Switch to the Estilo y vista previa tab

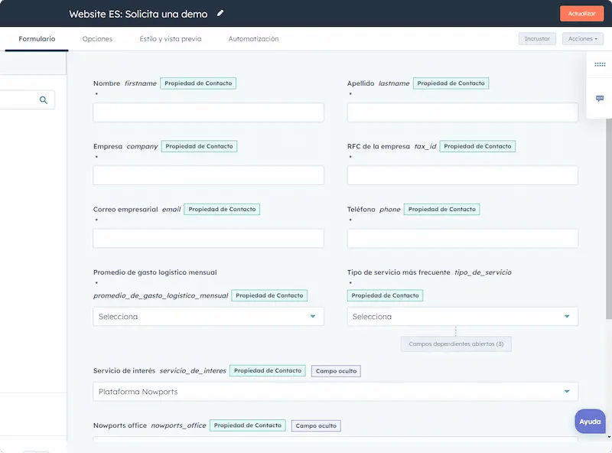point(171,39)
